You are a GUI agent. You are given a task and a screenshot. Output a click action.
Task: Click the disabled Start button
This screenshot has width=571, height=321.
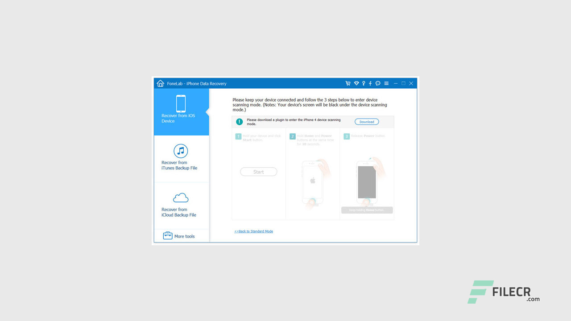click(x=259, y=172)
